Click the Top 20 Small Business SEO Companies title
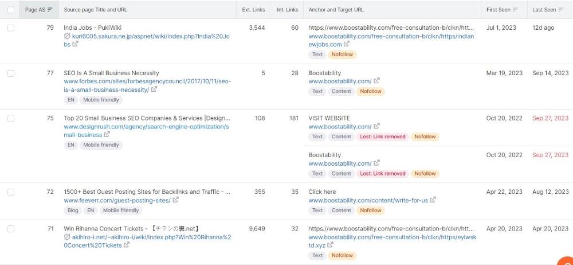573x265 pixels. coord(147,118)
